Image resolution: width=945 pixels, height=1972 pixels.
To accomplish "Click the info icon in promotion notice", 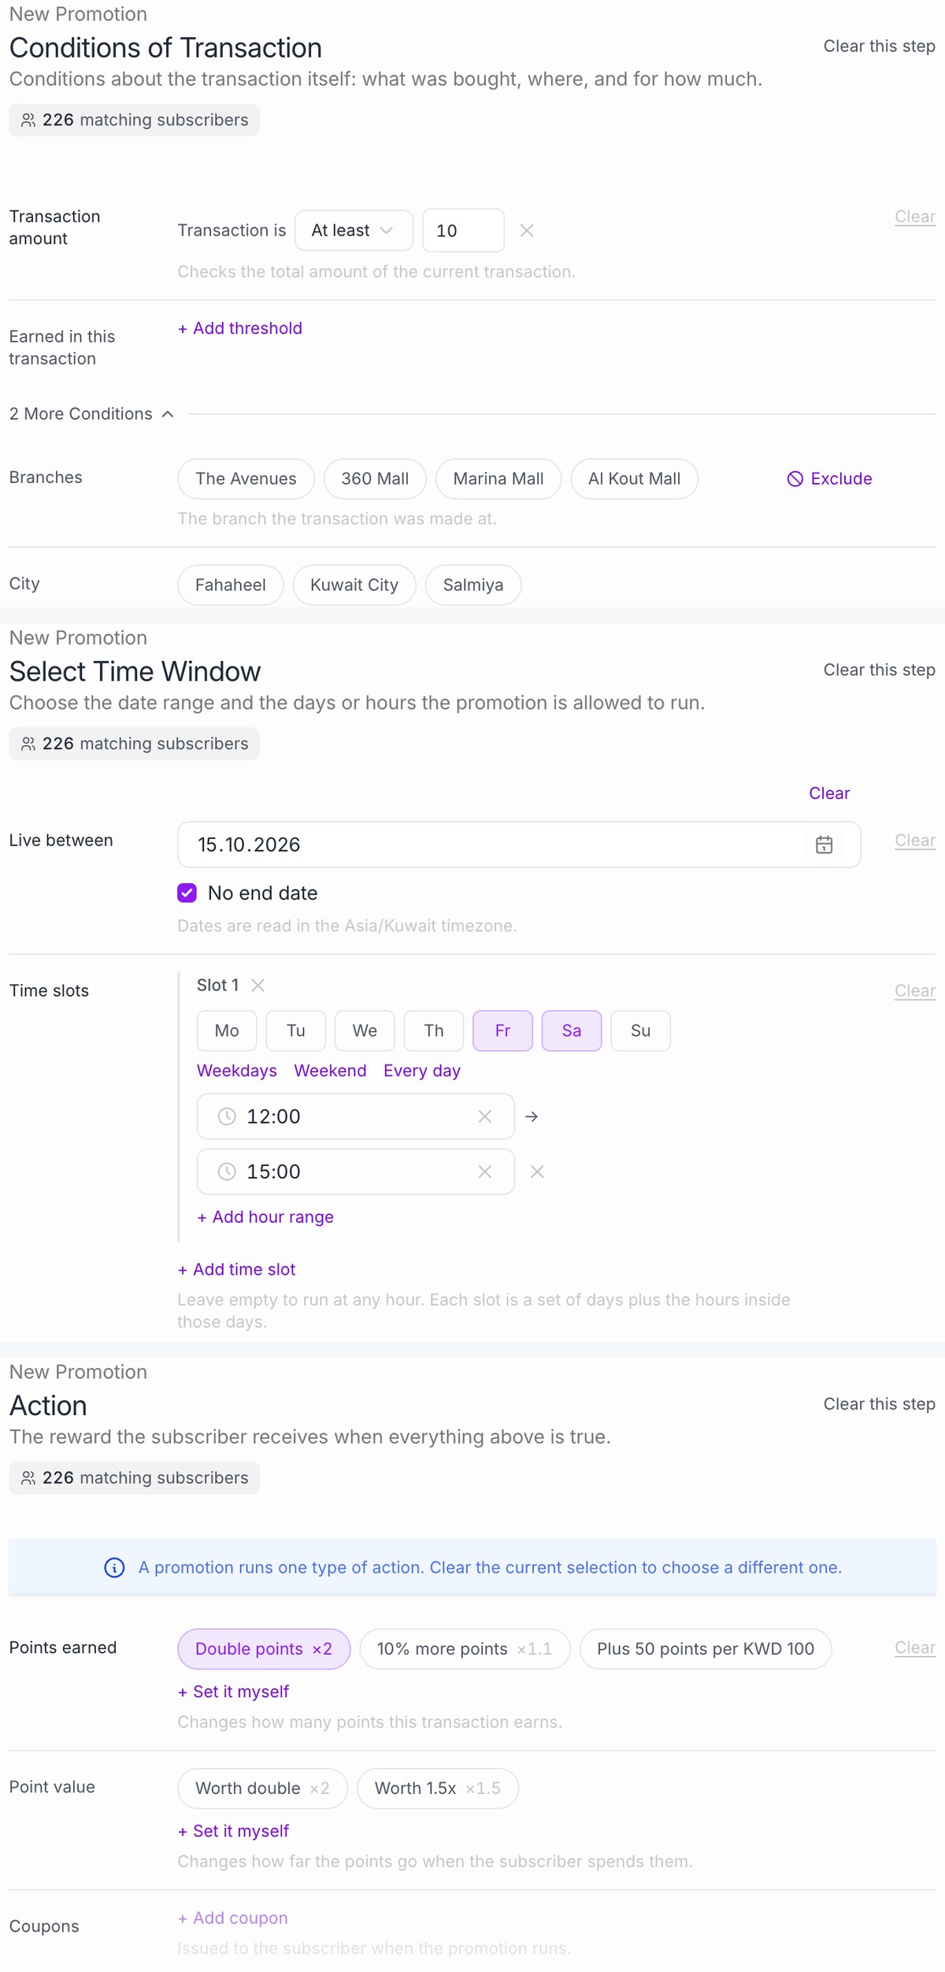I will [114, 1567].
